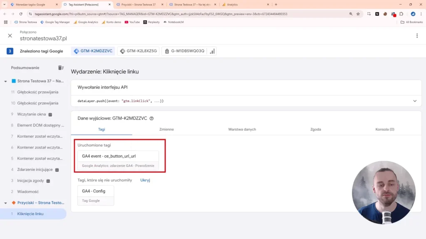
Task: Switch to Strona Testowa 37 – Na tej browser tab
Action: coord(193,5)
